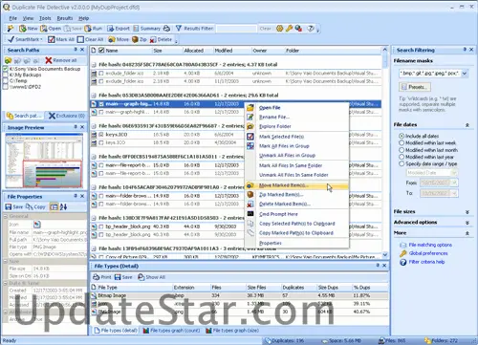Viewport: 478px width, 345px height.
Task: Open Global preferences link
Action: [428, 253]
